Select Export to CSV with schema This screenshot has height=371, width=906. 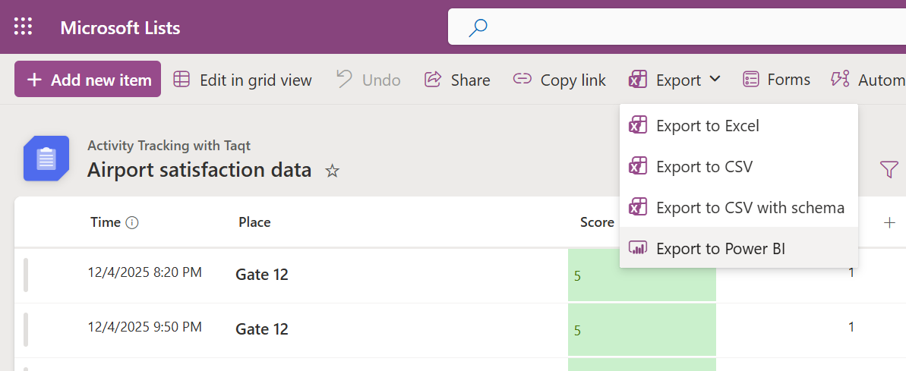pyautogui.click(x=738, y=207)
